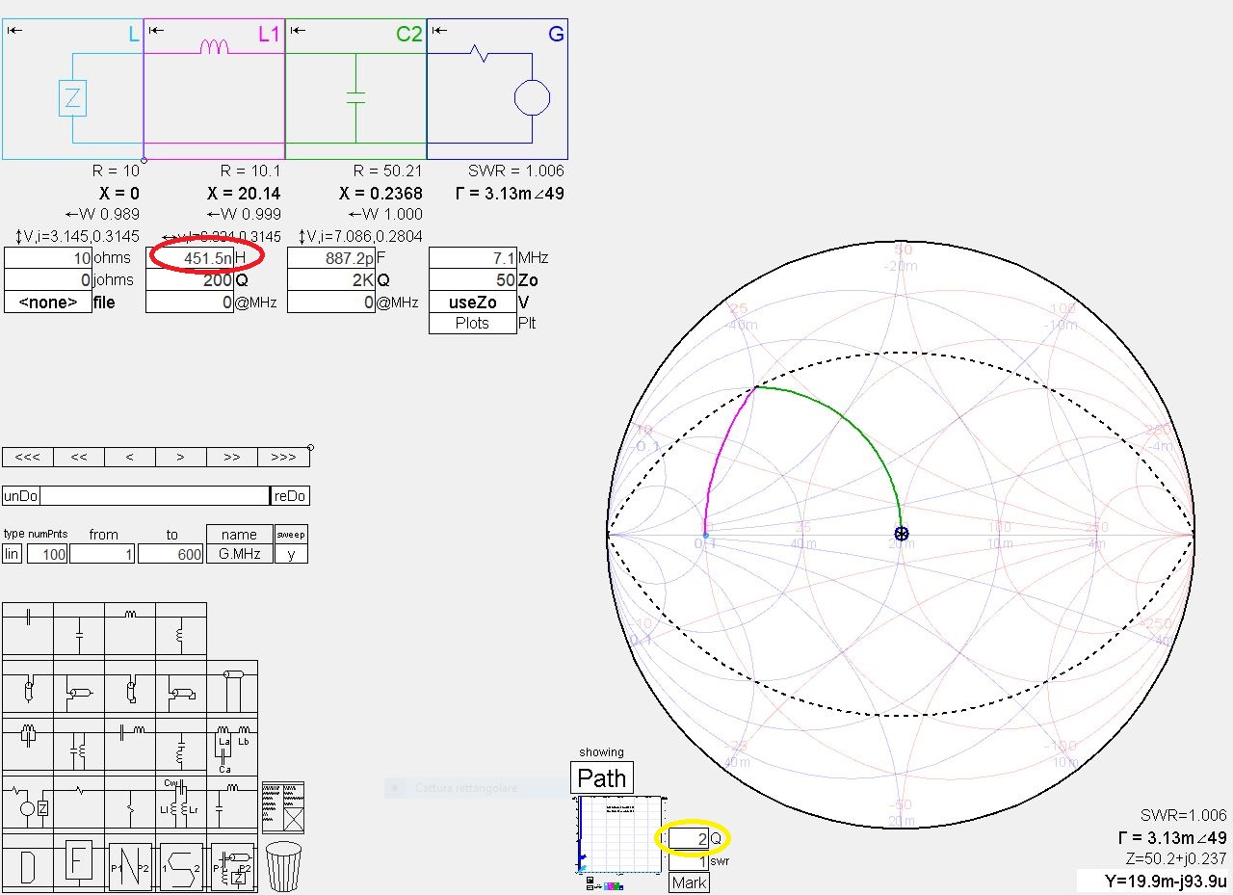Add a shunt resistor from the palette
Screen dimensions: 1233x895
point(130,803)
